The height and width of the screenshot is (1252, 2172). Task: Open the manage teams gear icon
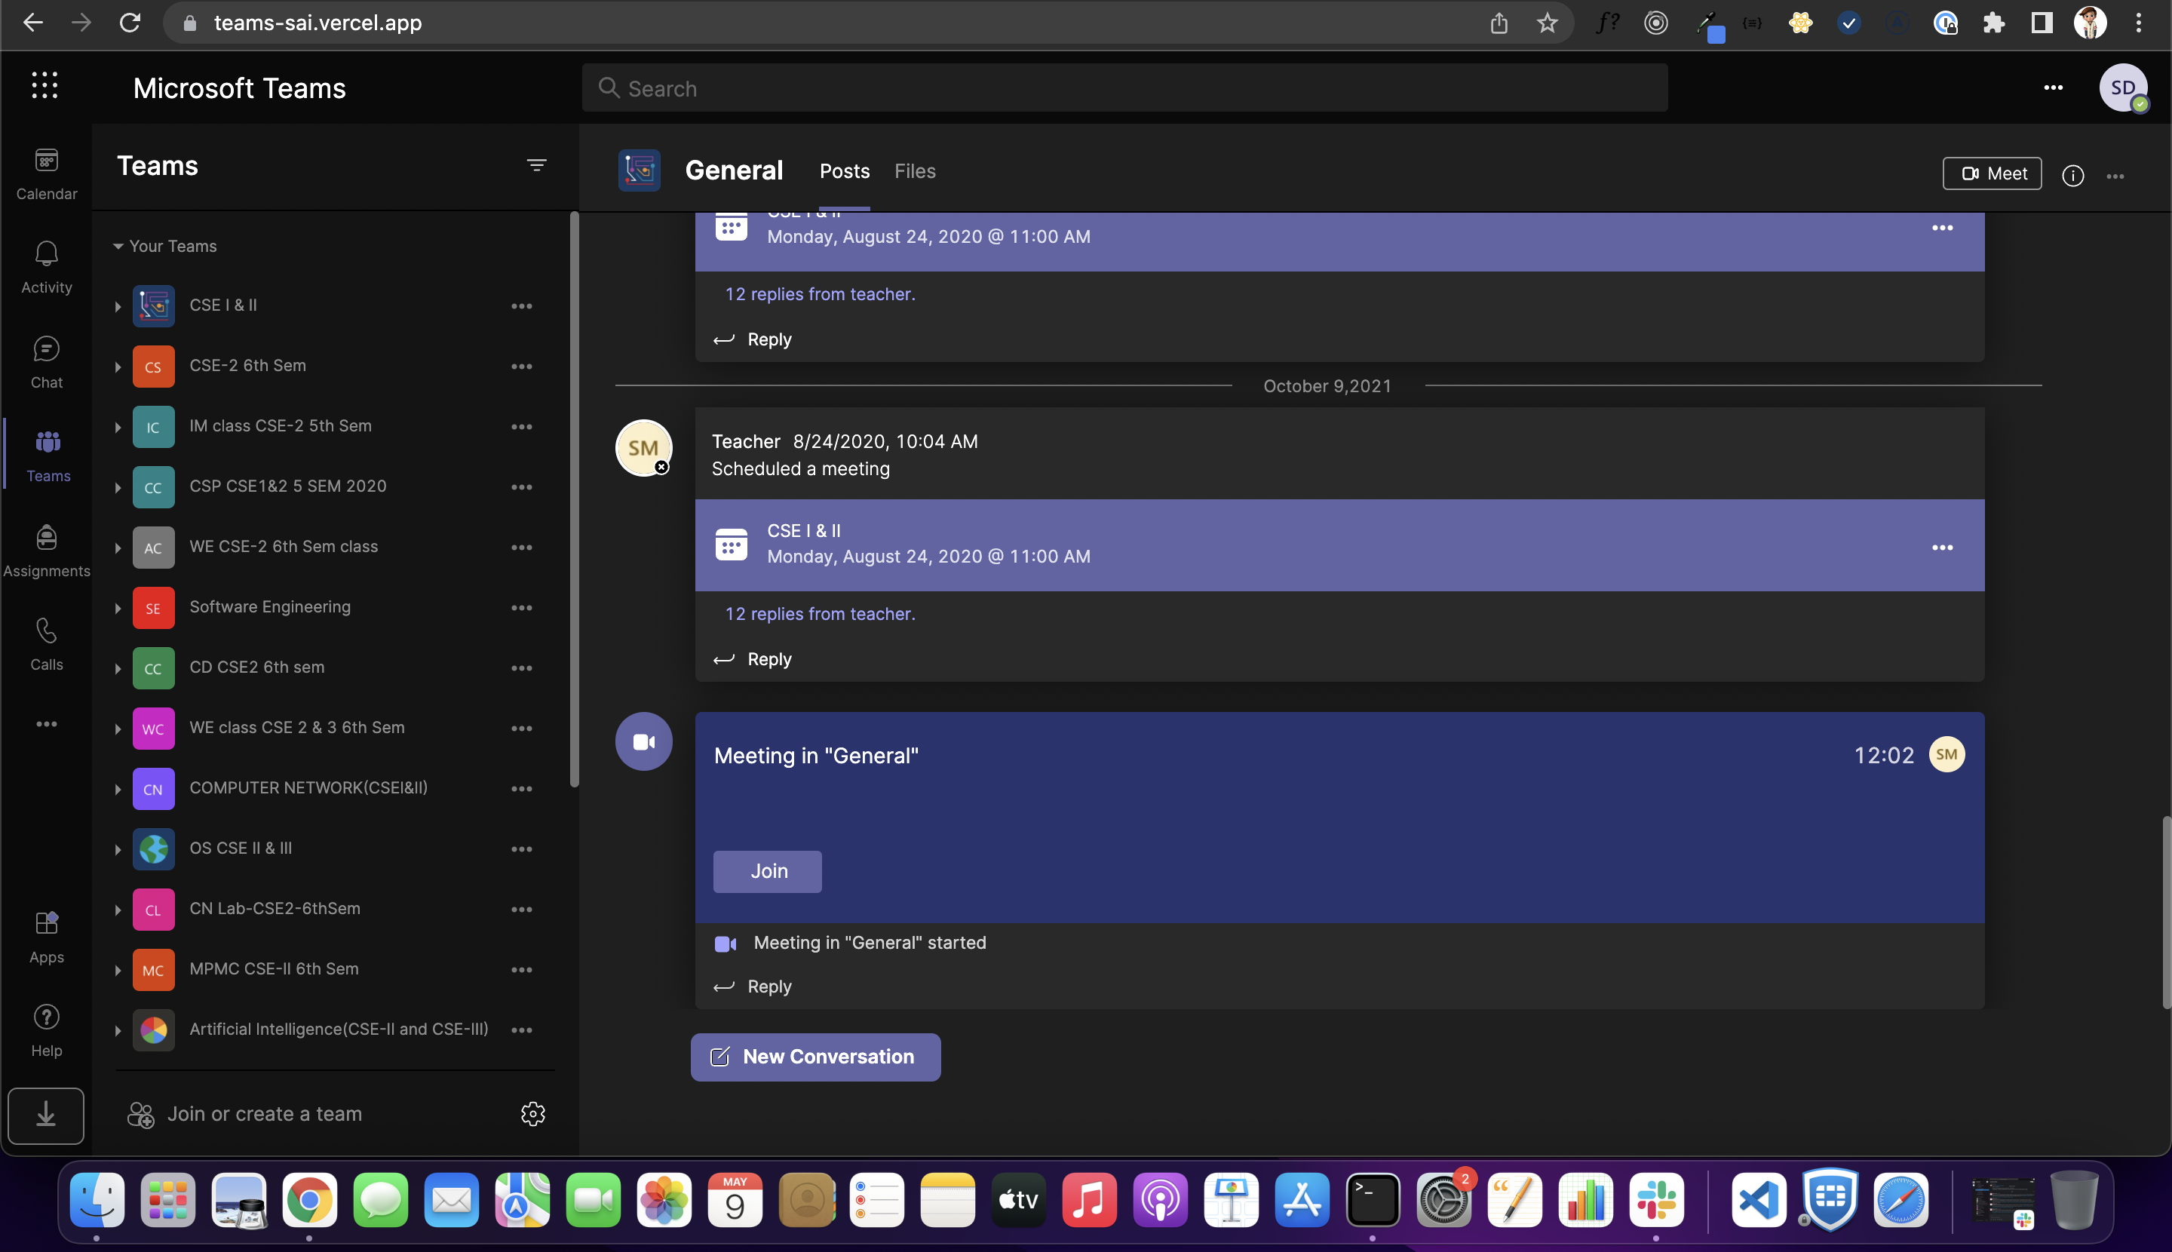coord(533,1113)
